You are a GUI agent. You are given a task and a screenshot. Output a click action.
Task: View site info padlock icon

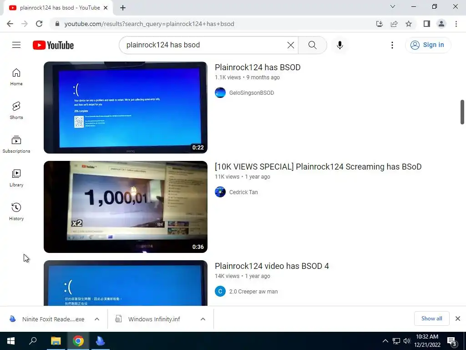click(x=57, y=24)
